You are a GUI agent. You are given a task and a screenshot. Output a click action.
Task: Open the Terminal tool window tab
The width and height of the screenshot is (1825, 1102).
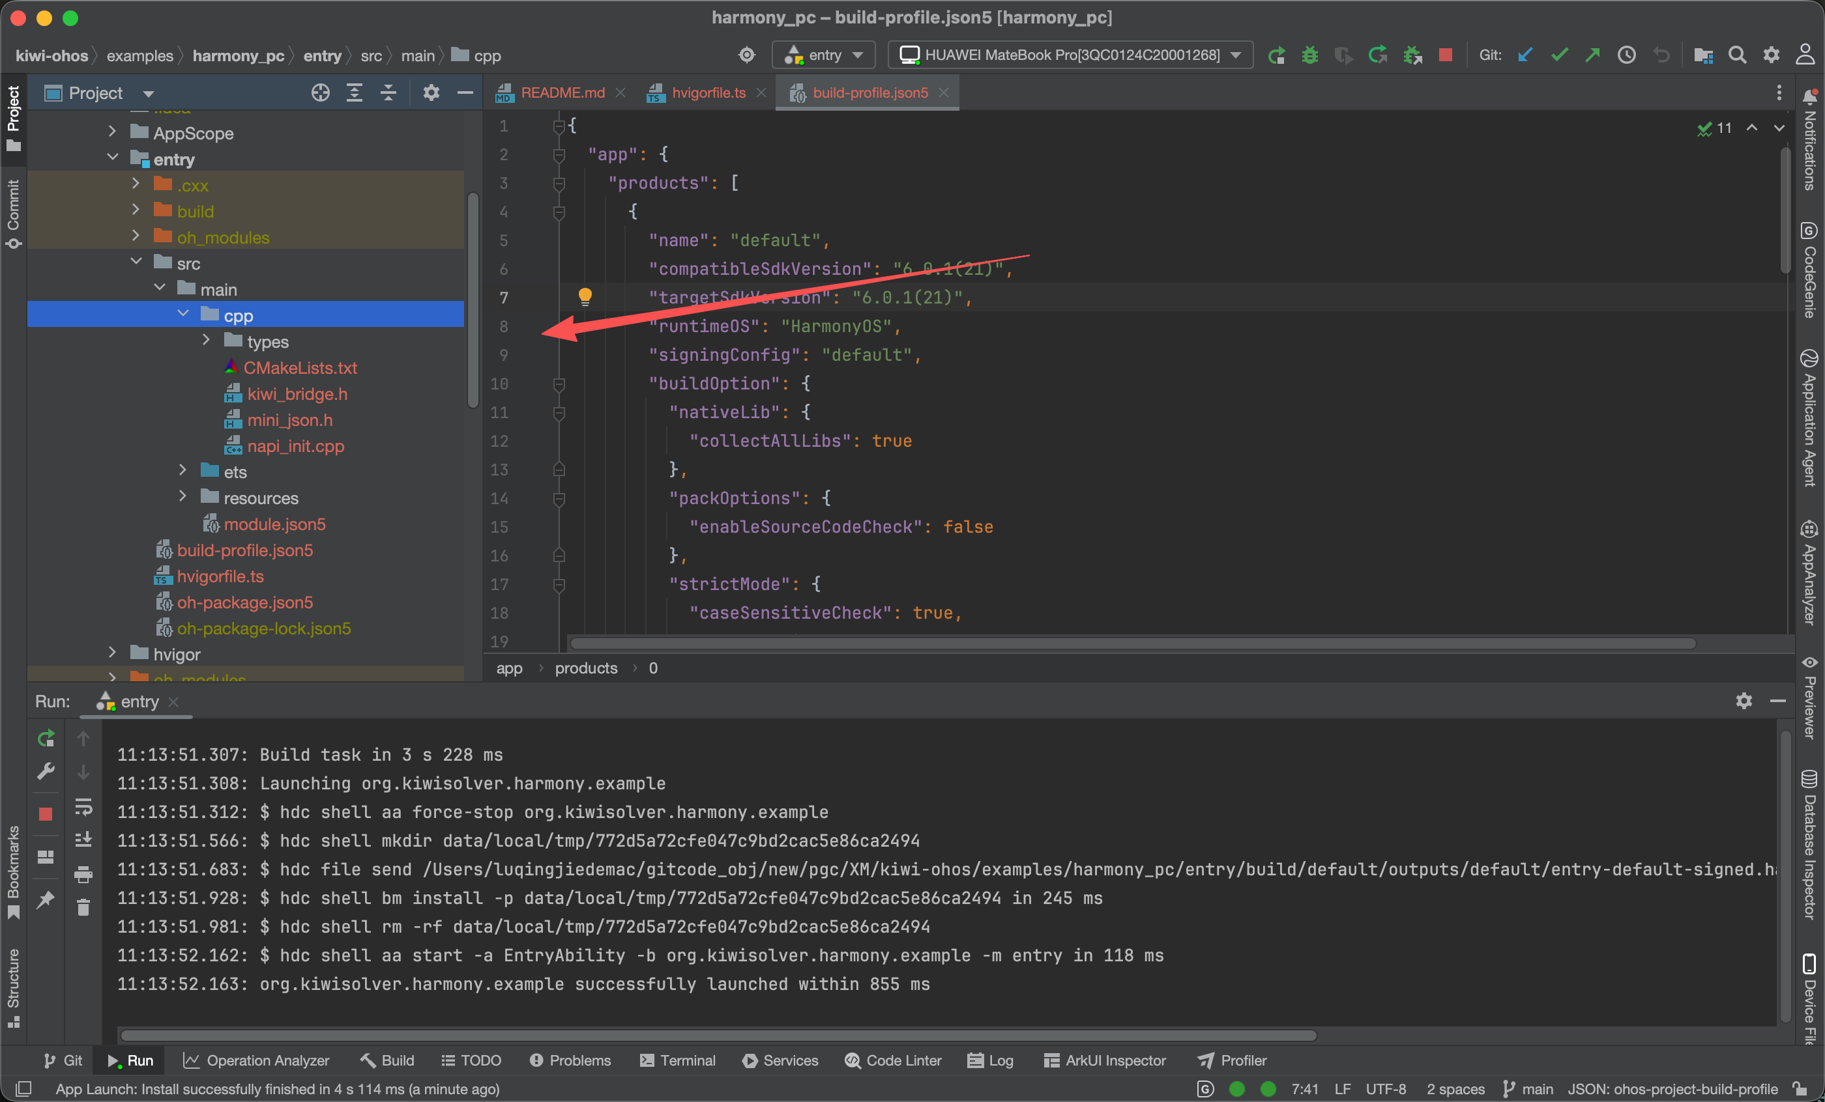678,1060
